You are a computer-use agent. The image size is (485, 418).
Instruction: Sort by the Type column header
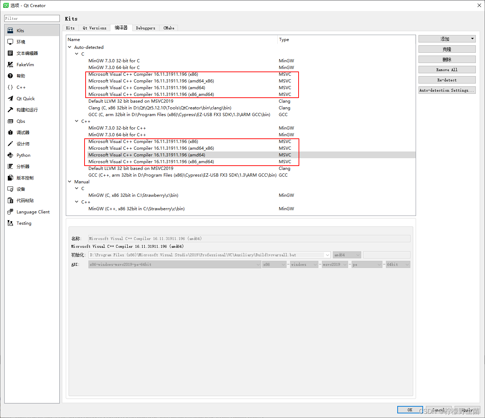click(346, 40)
